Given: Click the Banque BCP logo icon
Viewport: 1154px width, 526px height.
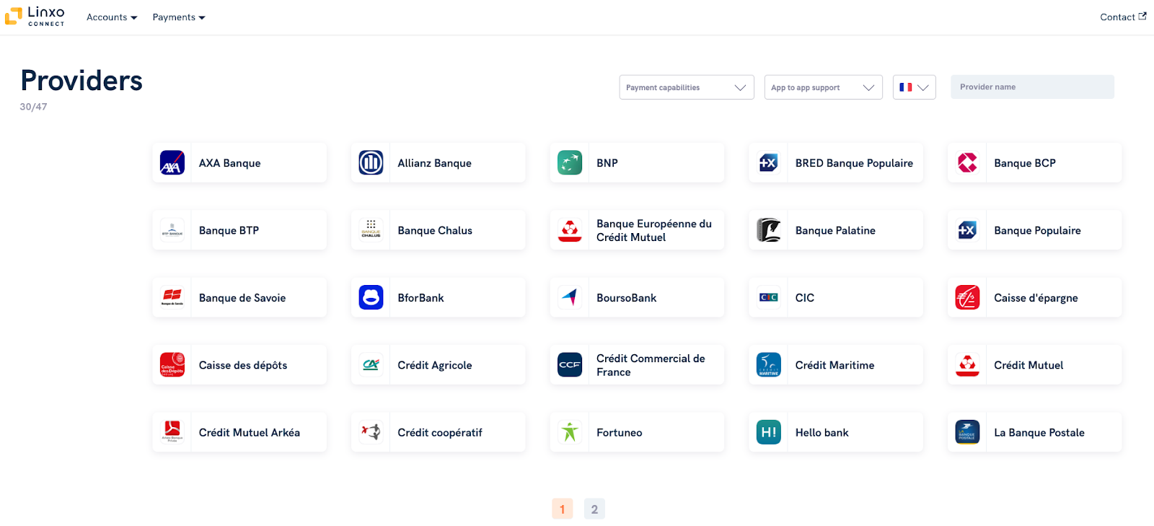Looking at the screenshot, I should point(967,163).
